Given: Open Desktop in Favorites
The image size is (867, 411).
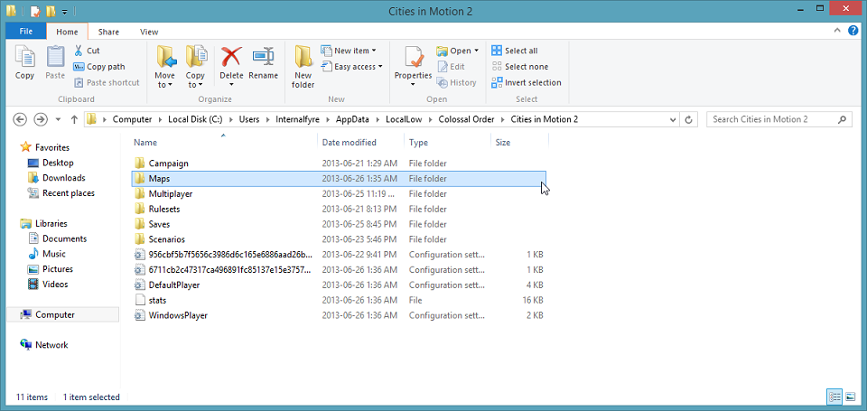Looking at the screenshot, I should coord(51,163).
